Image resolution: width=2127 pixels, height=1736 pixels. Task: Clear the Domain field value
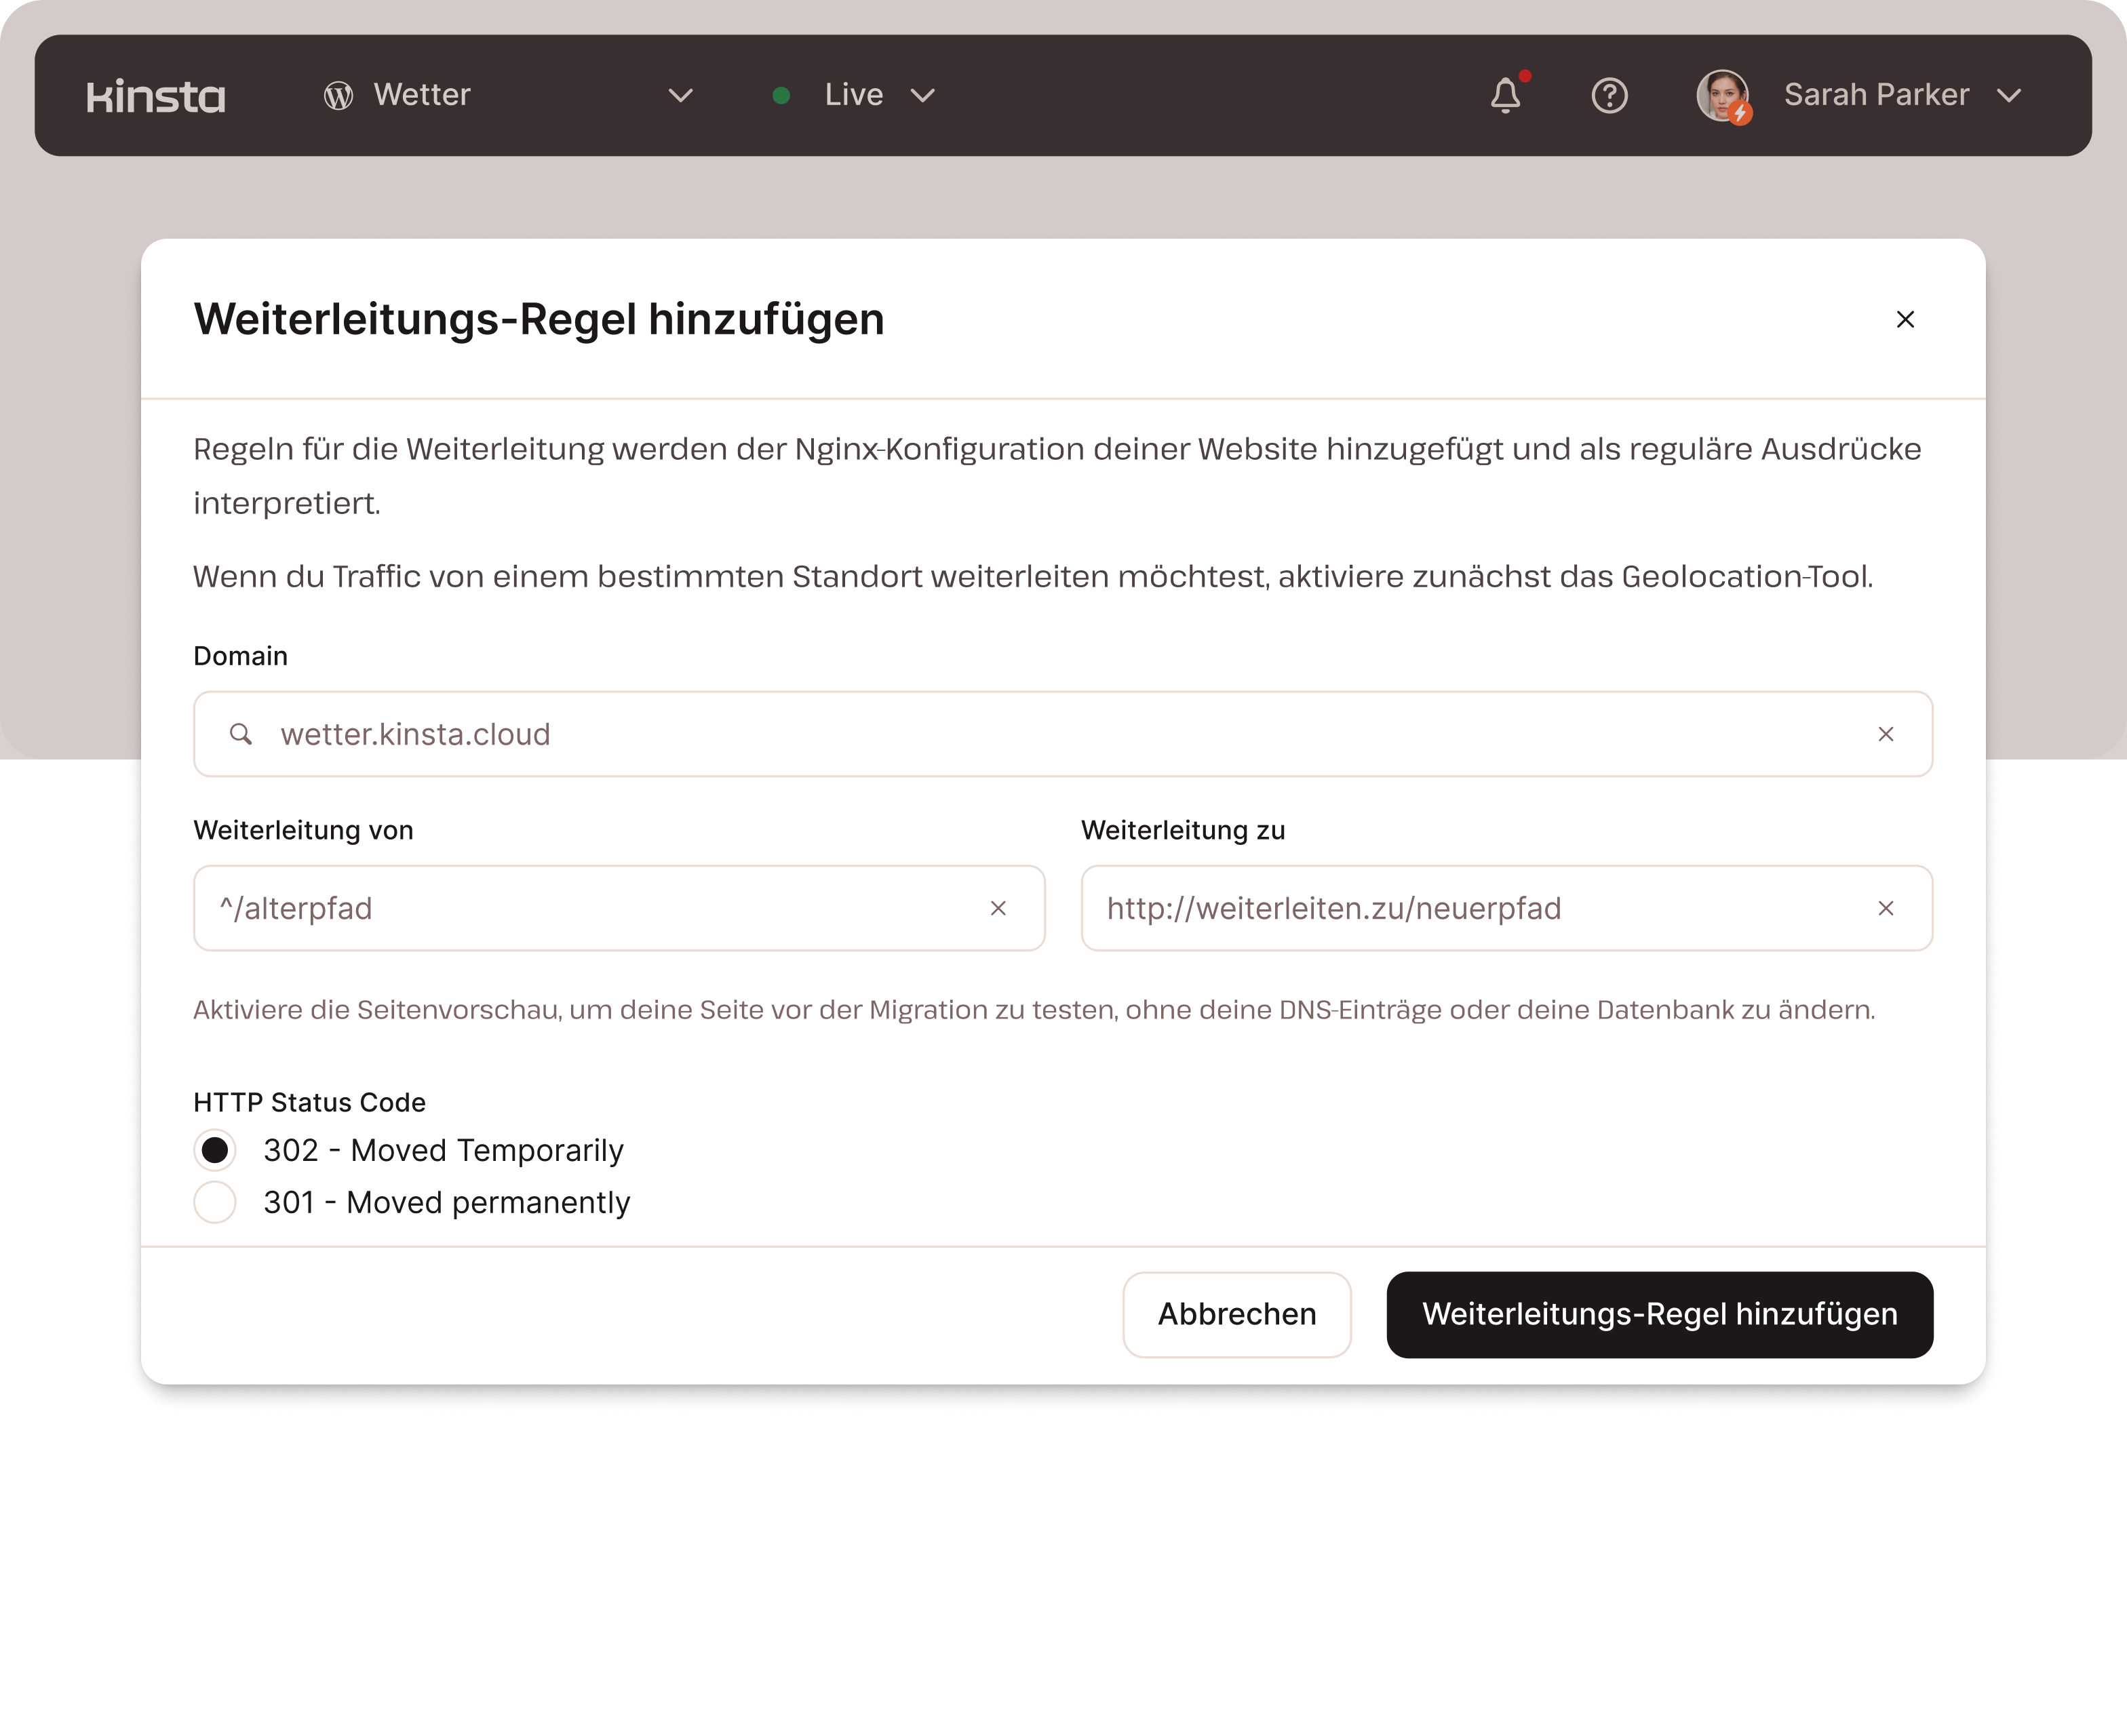(1885, 735)
